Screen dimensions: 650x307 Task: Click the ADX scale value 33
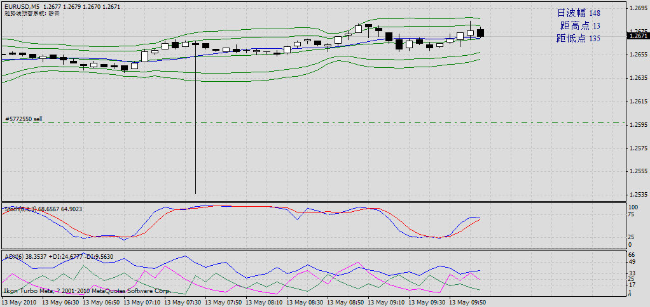(632, 273)
